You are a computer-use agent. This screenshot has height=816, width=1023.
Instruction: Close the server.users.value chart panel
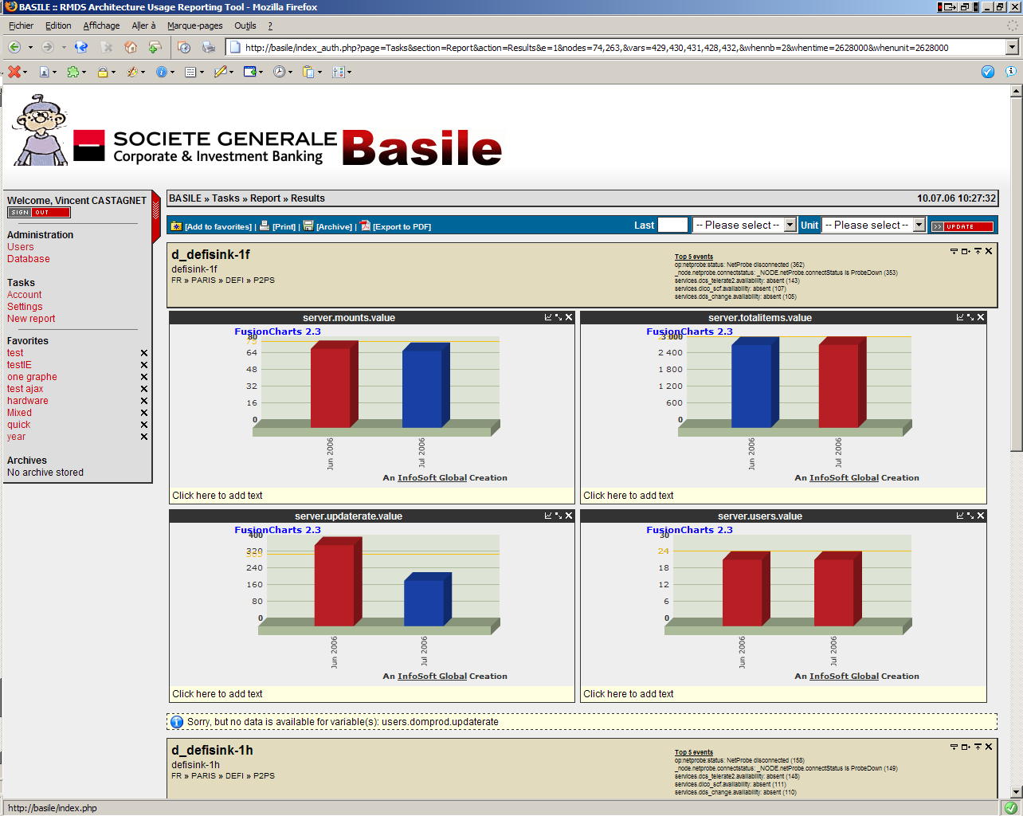pos(981,516)
